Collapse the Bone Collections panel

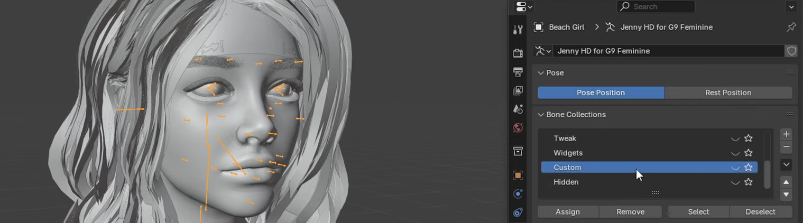[x=541, y=115]
